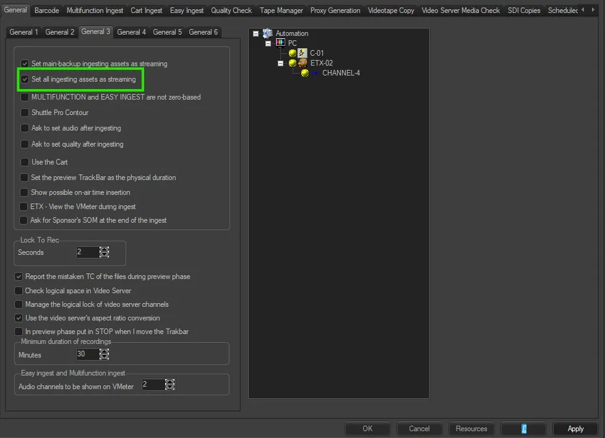Collapse the Automation tree node

tap(256, 33)
